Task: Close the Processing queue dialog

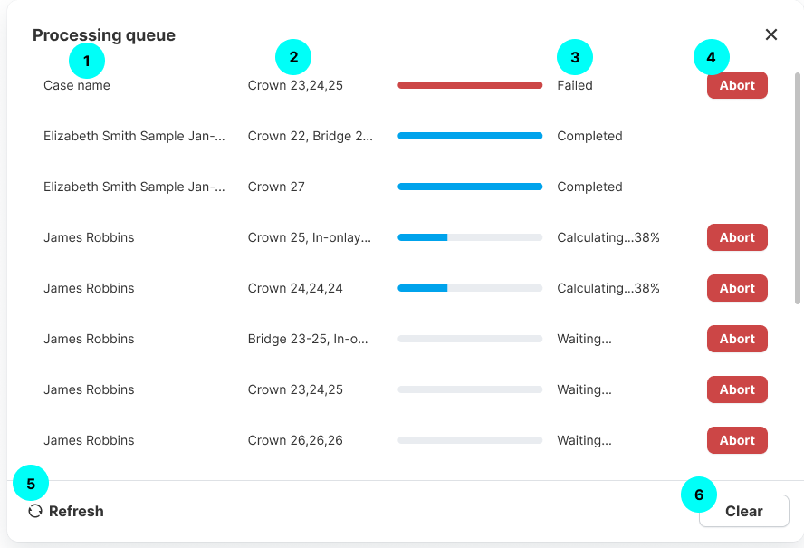Action: pos(771,34)
